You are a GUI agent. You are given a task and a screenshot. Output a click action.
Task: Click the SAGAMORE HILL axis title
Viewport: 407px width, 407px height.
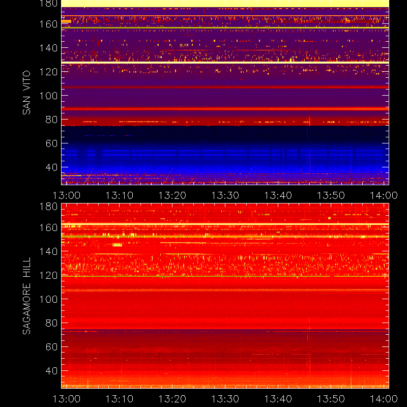(x=26, y=296)
